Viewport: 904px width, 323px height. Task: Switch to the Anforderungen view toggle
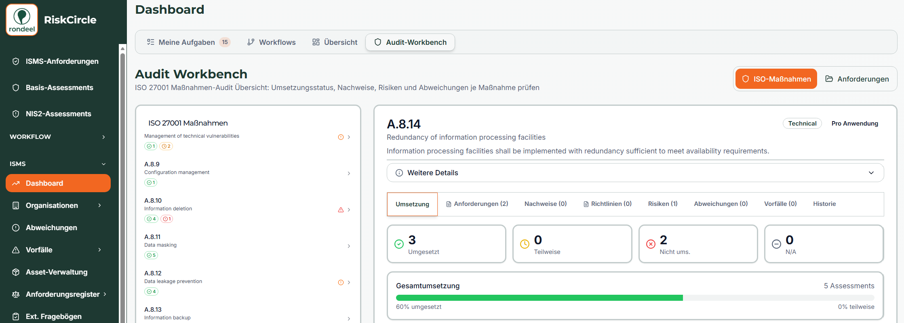857,79
